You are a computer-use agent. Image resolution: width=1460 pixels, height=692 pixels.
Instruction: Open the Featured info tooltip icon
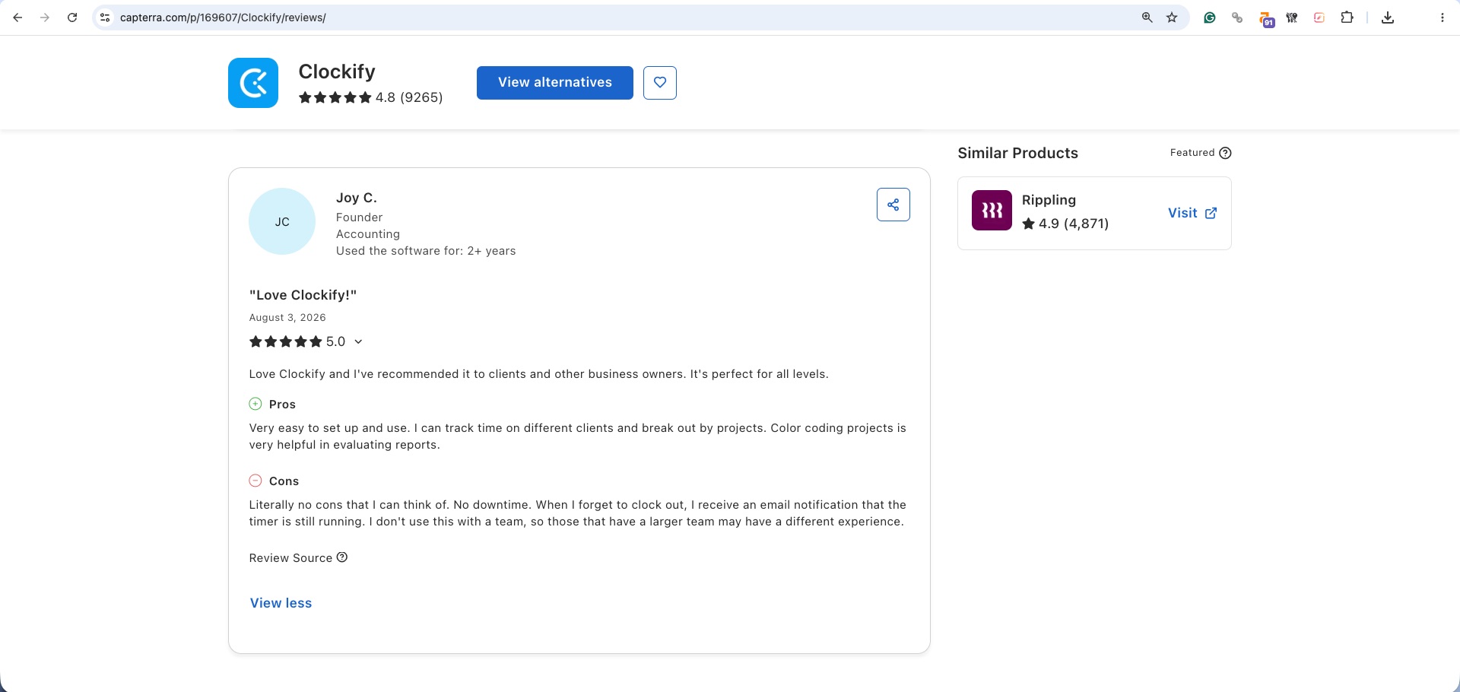(1225, 153)
